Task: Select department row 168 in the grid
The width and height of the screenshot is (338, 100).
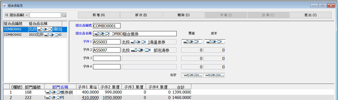Action: [97, 92]
